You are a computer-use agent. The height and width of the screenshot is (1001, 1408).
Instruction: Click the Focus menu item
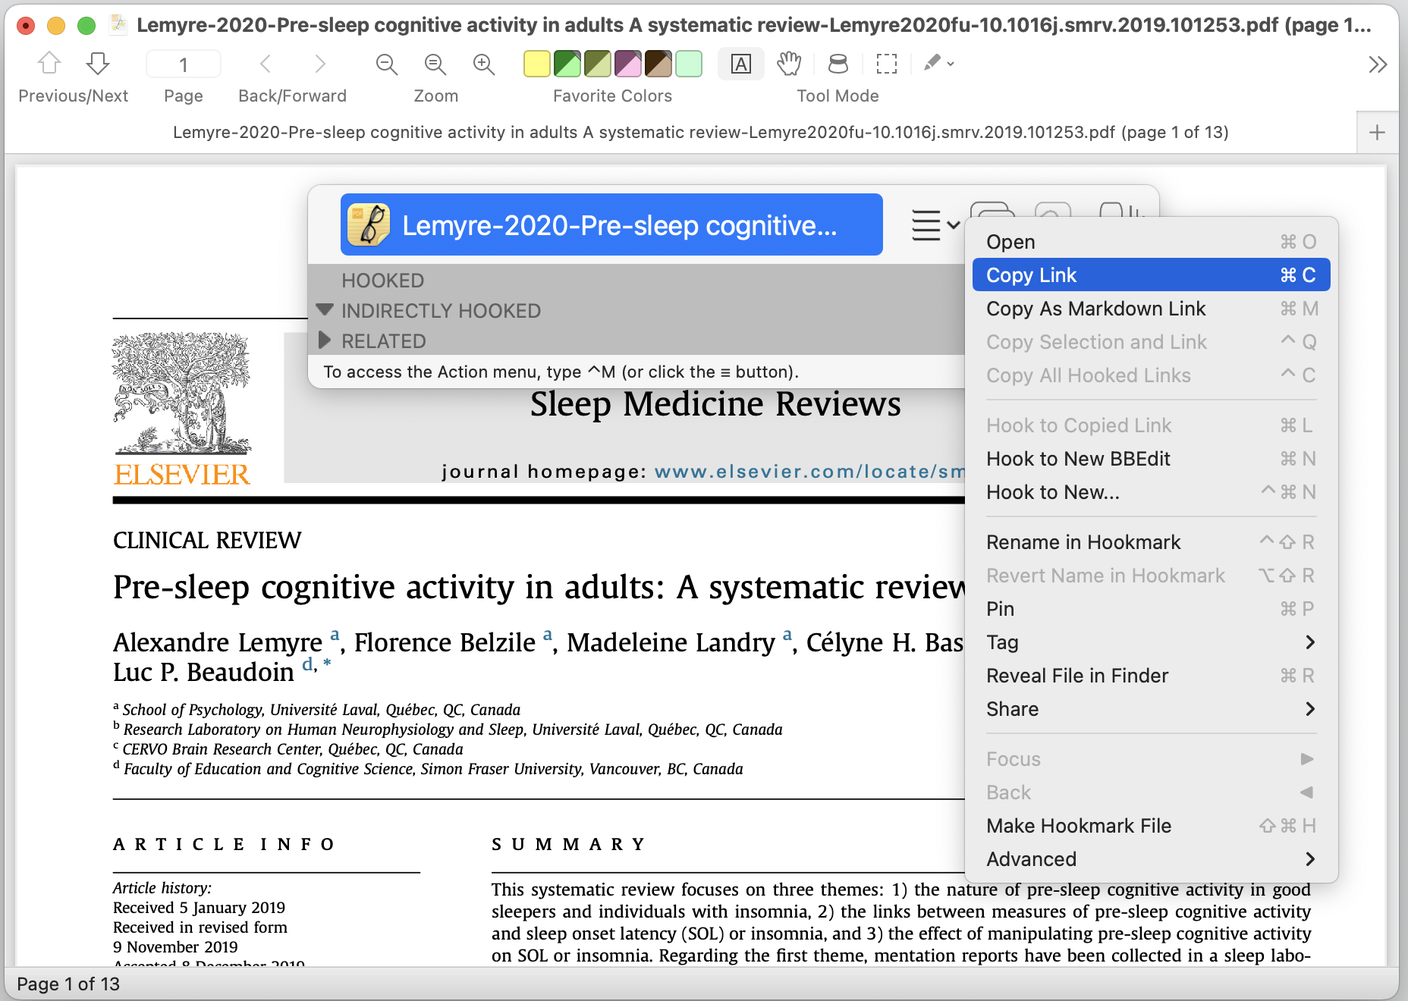1151,759
